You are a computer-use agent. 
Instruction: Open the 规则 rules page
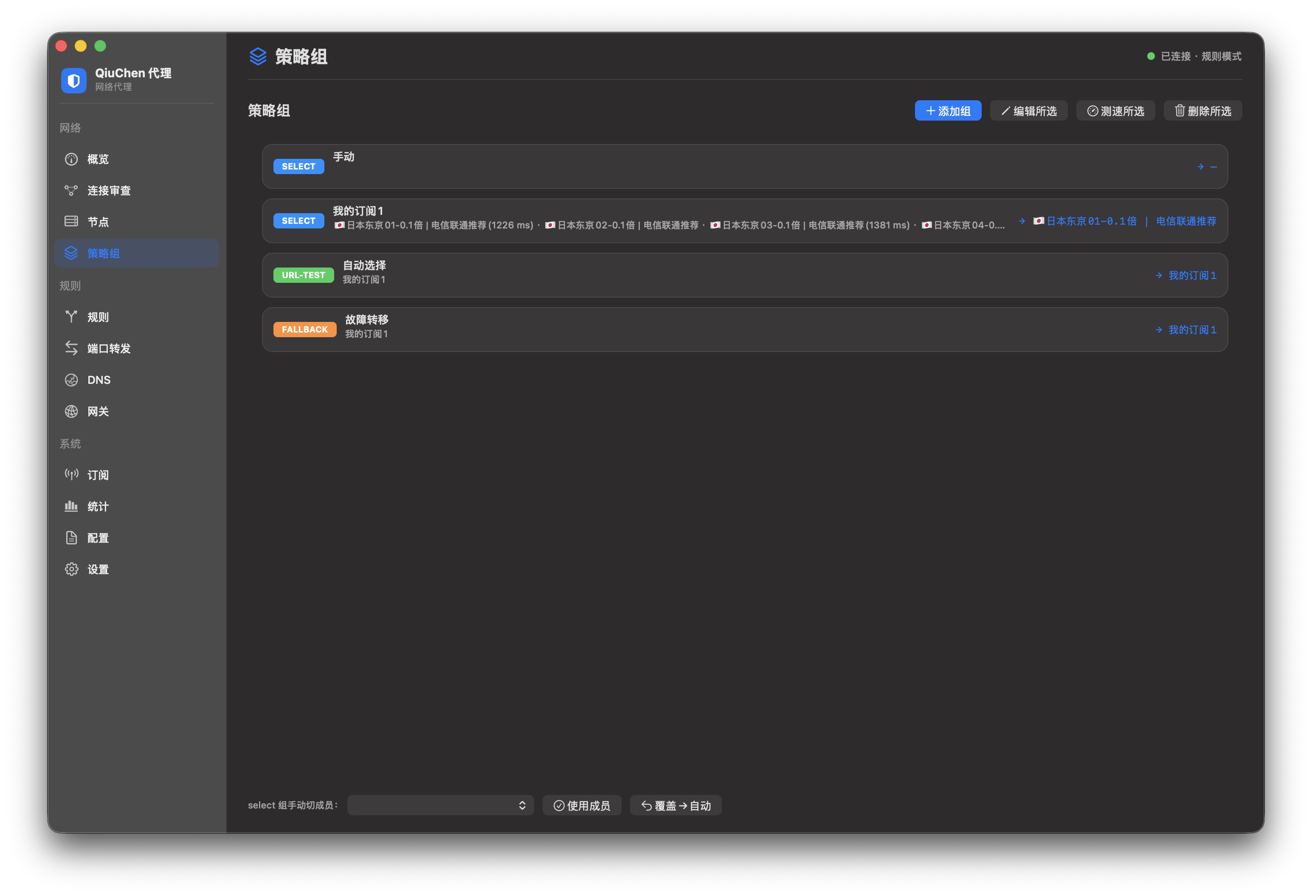[137, 317]
